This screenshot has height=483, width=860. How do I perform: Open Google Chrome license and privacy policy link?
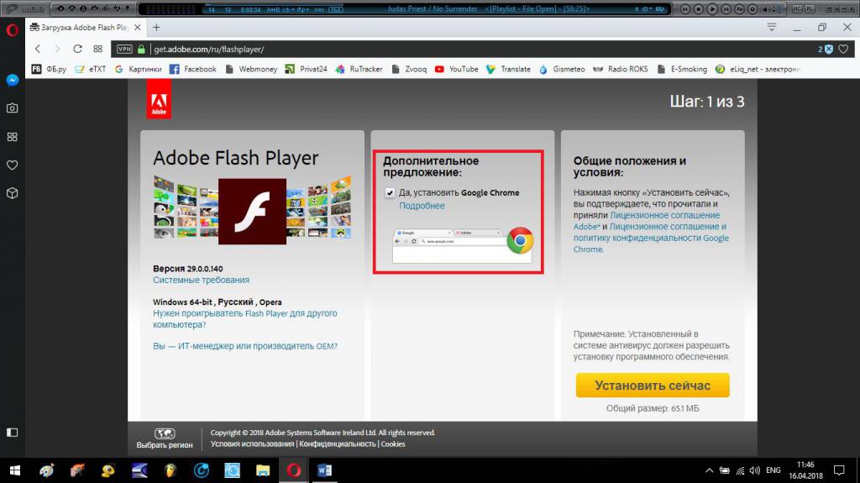pos(651,238)
